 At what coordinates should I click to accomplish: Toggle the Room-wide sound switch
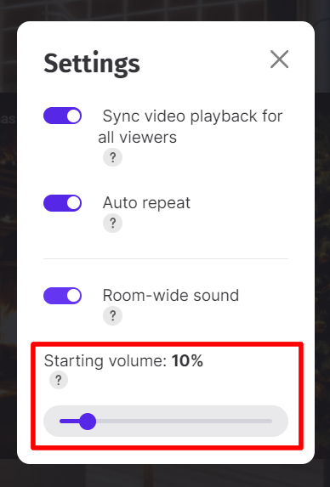pos(62,296)
